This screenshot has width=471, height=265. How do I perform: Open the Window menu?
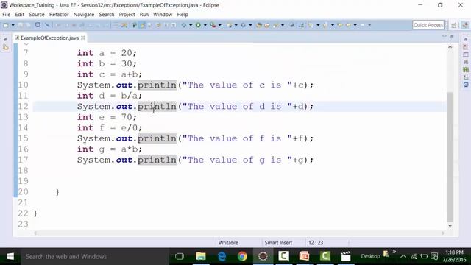point(163,15)
